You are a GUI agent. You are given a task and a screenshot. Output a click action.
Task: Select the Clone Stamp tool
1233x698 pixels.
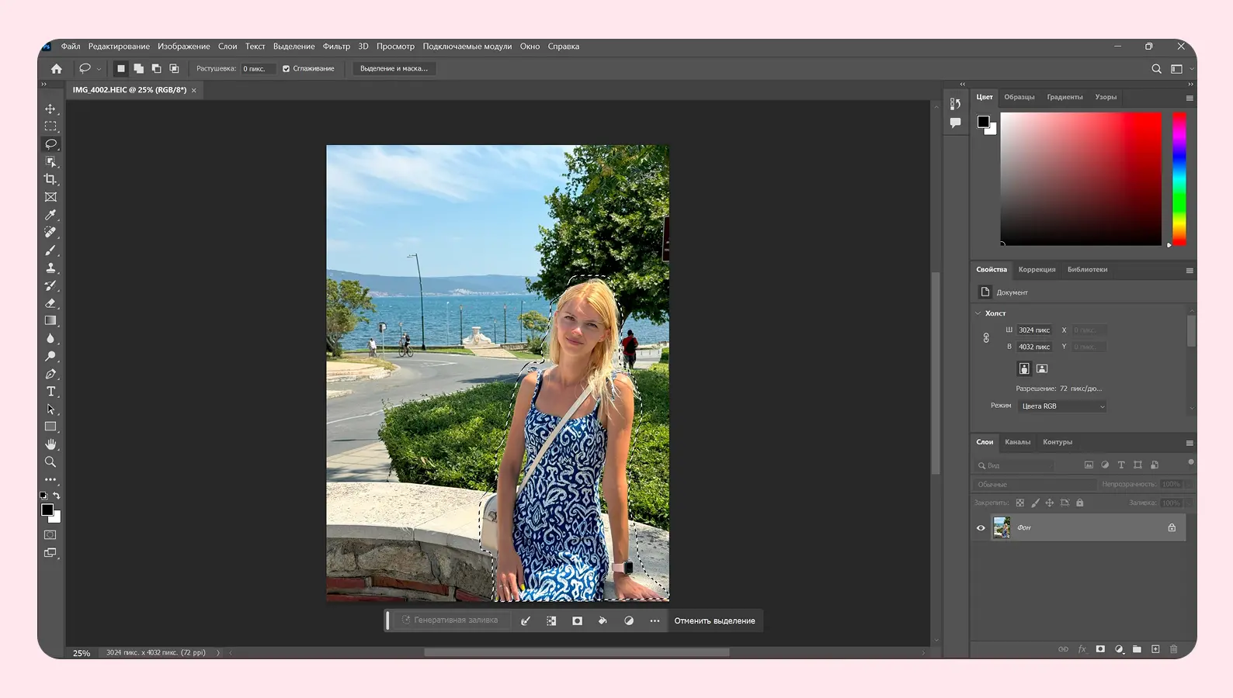click(50, 268)
